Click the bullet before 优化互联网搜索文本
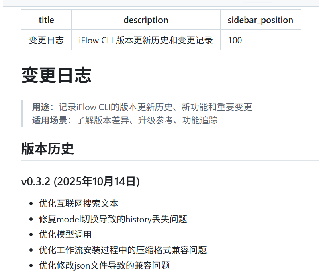 tap(31, 204)
